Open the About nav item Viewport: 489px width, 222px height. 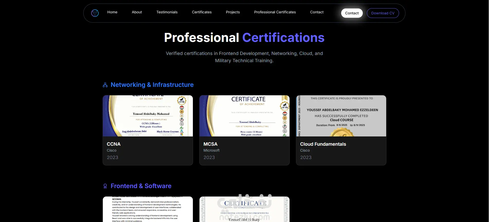click(x=137, y=12)
